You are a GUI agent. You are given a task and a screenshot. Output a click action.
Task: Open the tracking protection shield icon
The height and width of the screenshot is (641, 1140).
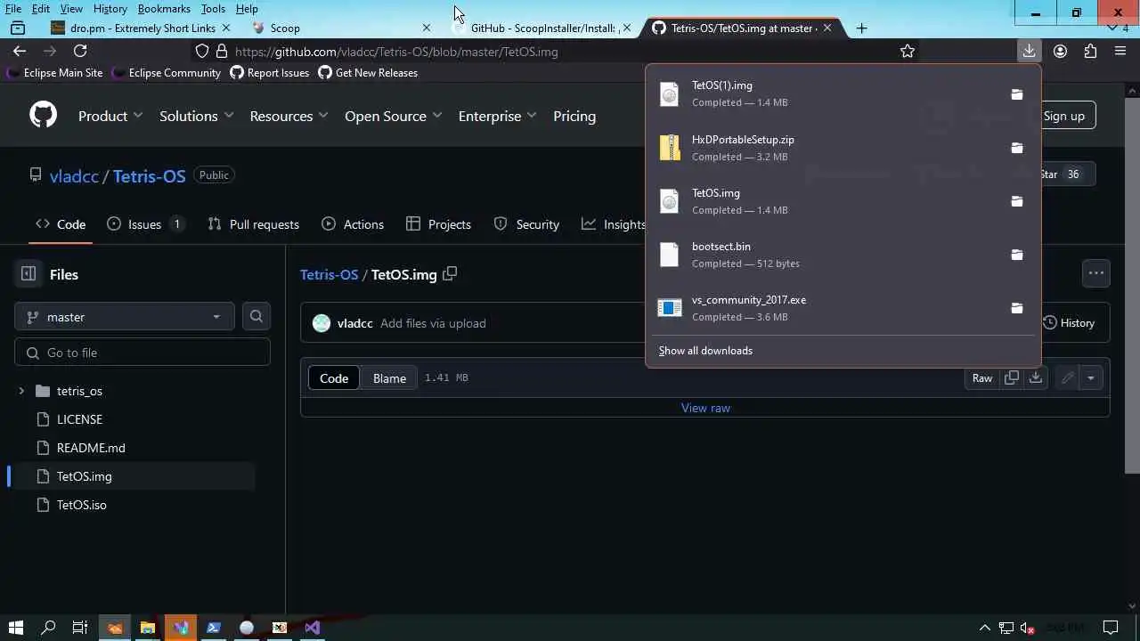click(x=202, y=52)
